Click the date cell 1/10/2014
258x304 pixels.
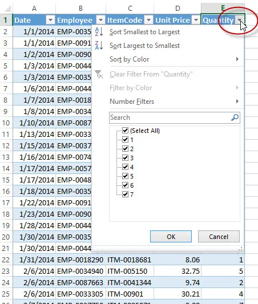point(34,123)
